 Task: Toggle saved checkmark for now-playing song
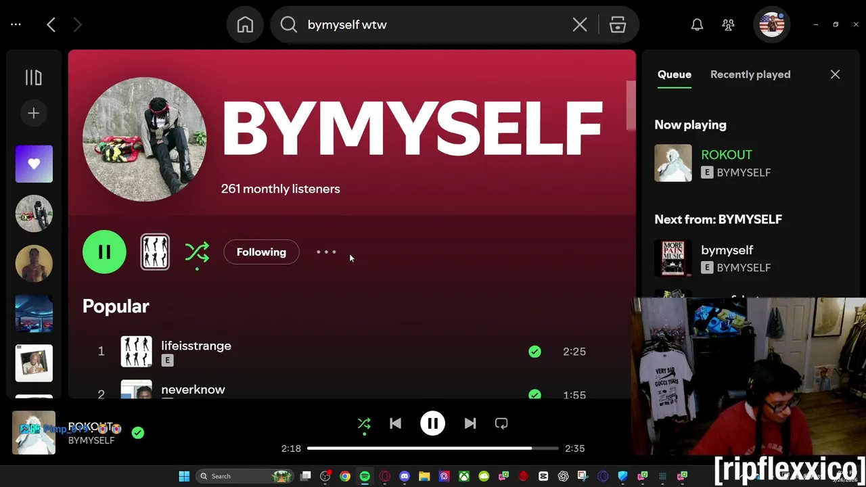pos(138,433)
